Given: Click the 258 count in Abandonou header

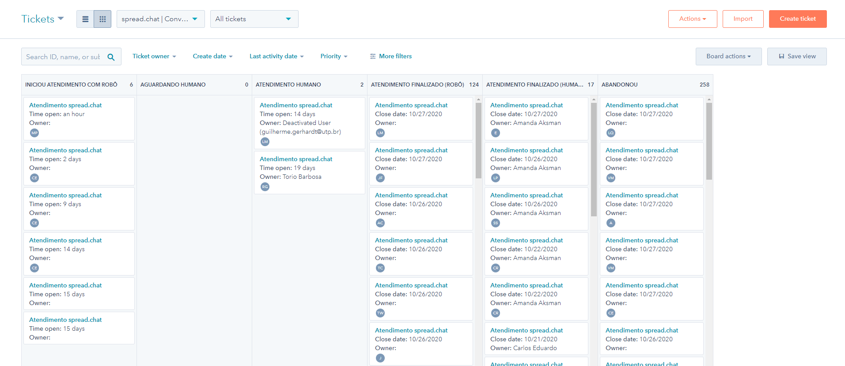Looking at the screenshot, I should click(705, 84).
